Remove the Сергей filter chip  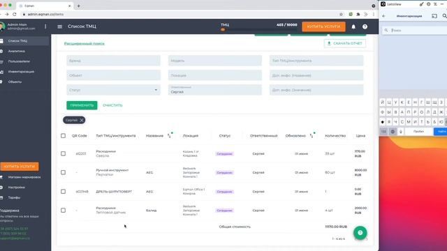coord(82,121)
